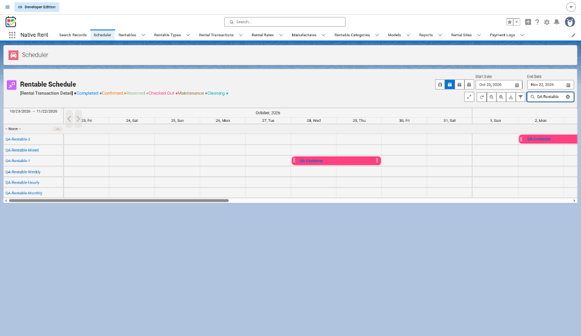The width and height of the screenshot is (581, 336).
Task: Open the QA-Rentable-1 link
Action: point(18,161)
